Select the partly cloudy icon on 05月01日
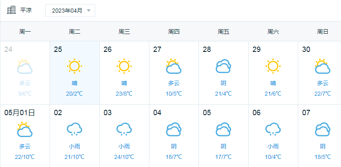341x167 pixels. tap(25, 129)
